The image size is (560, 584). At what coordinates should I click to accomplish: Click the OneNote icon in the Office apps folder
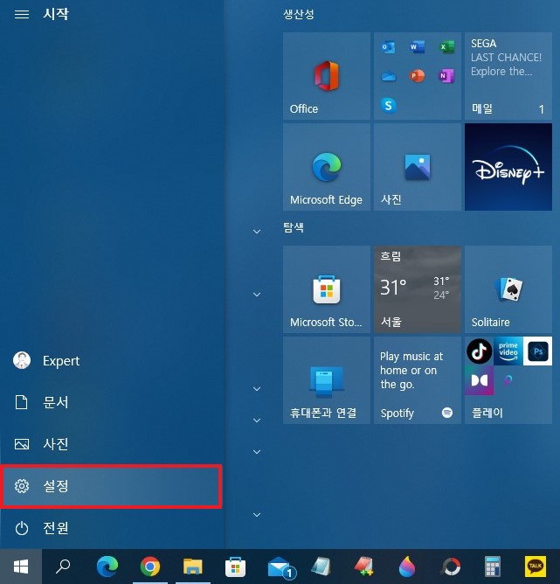click(446, 76)
